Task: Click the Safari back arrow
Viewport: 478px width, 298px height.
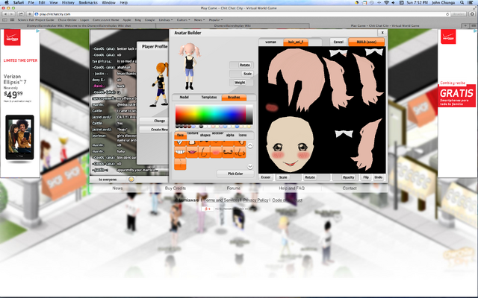Action: [5, 14]
